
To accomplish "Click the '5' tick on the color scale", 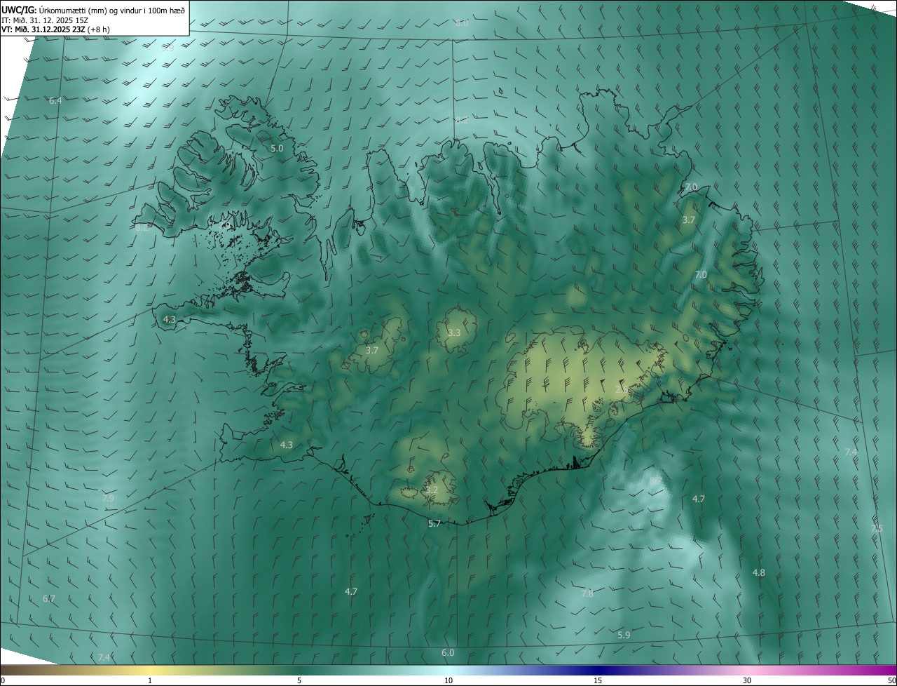I will (x=299, y=680).
